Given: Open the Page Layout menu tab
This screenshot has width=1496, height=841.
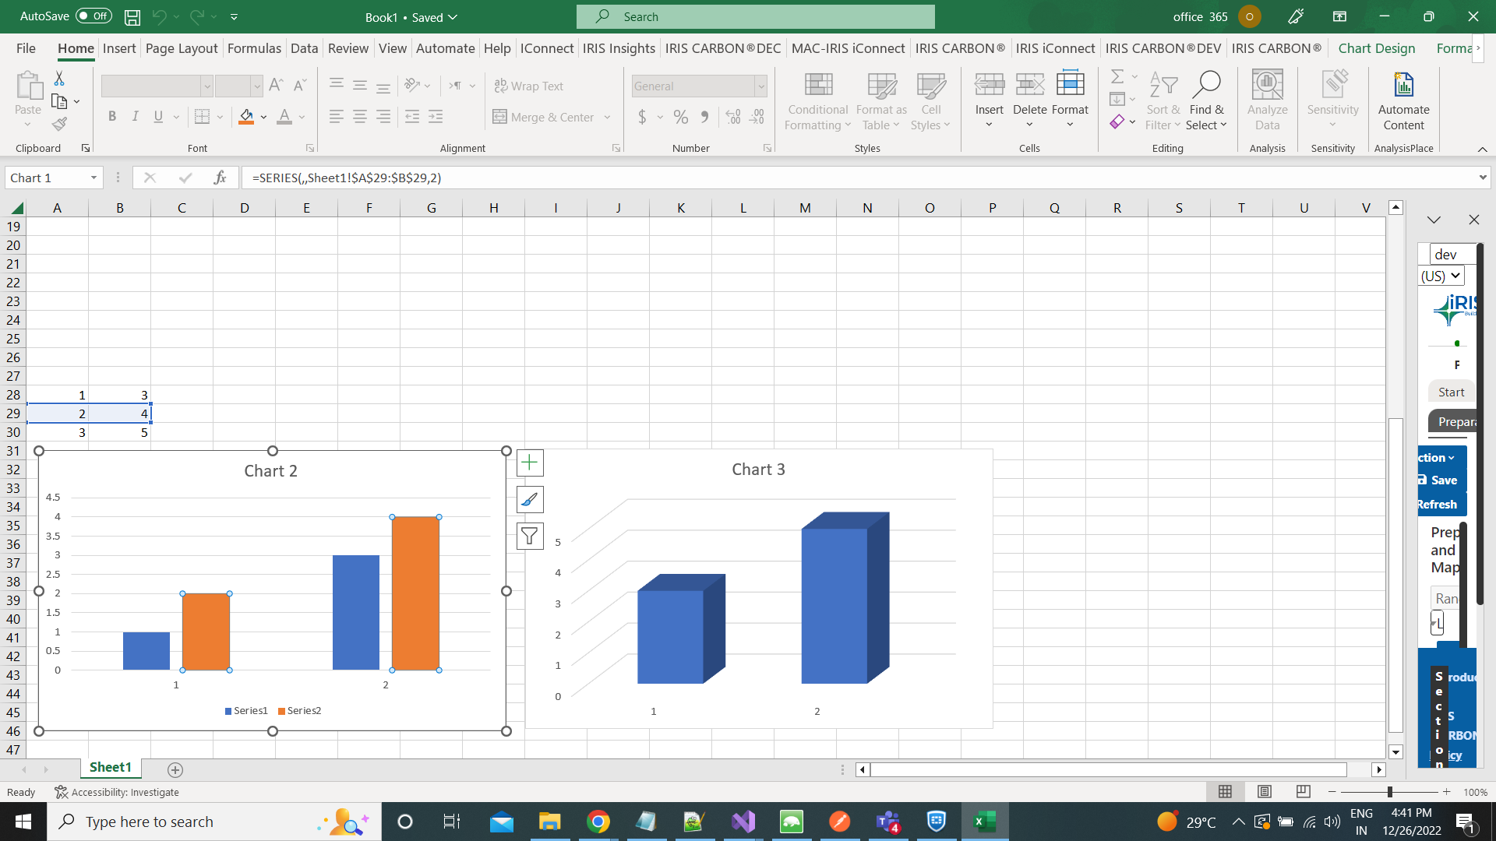Looking at the screenshot, I should [181, 48].
